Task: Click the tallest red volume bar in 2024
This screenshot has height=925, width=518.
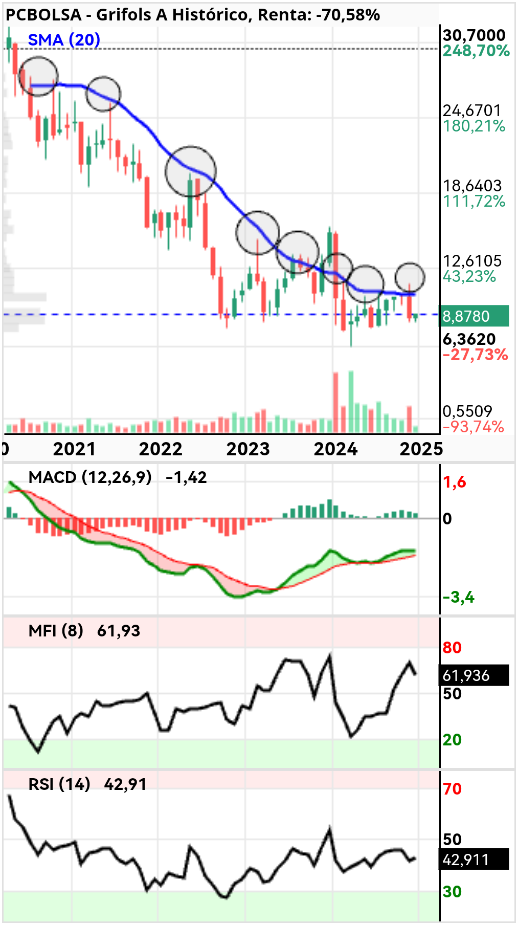Action: 335,403
